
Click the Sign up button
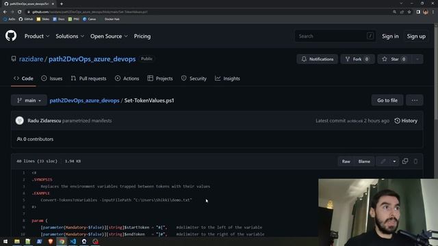pos(416,36)
